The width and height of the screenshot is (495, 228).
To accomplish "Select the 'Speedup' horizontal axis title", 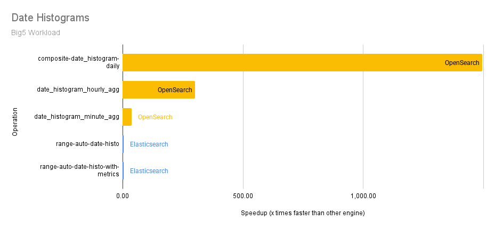I will coord(303,213).
